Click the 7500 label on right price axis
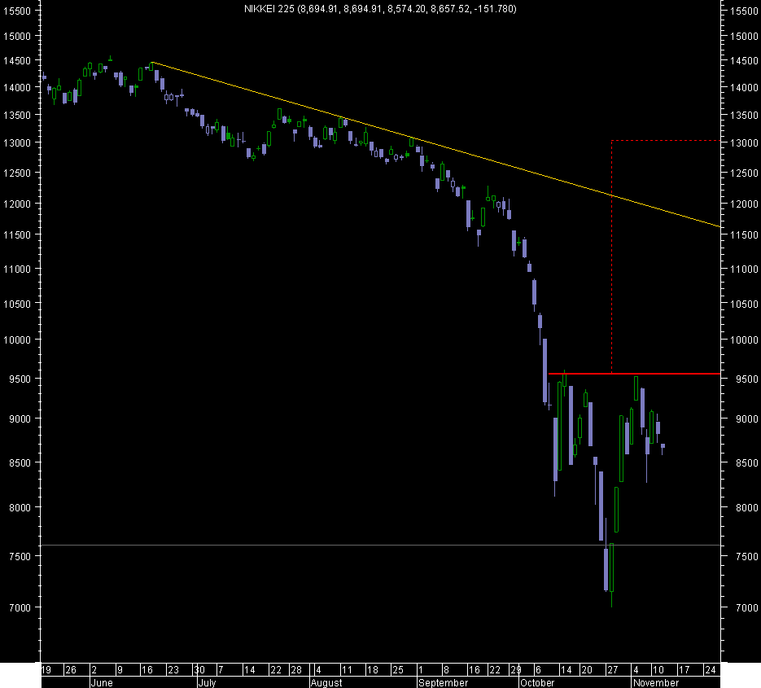The height and width of the screenshot is (688, 761). pos(746,556)
